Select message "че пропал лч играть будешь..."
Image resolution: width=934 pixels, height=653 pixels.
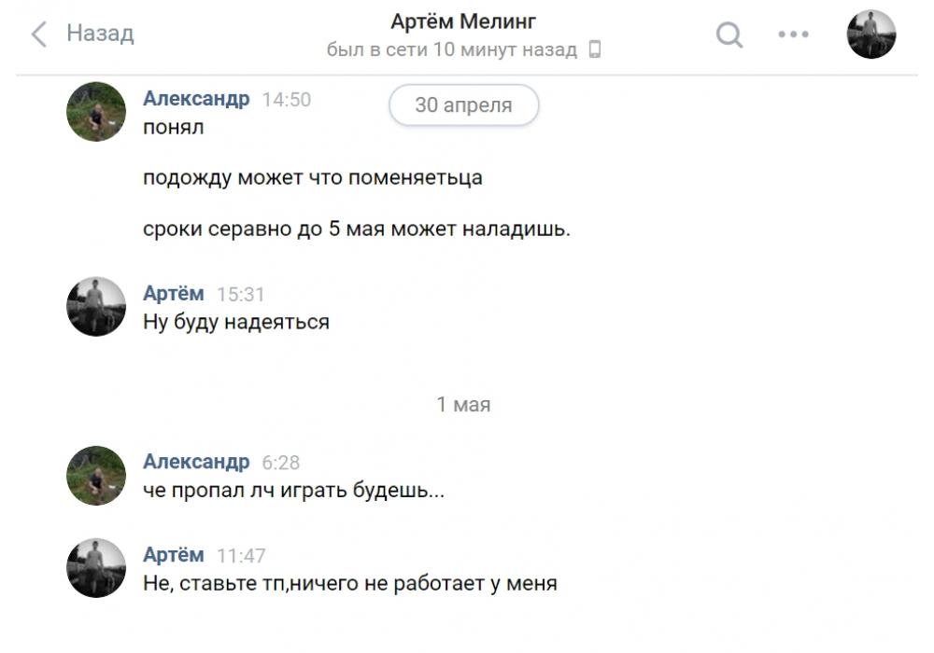[293, 491]
